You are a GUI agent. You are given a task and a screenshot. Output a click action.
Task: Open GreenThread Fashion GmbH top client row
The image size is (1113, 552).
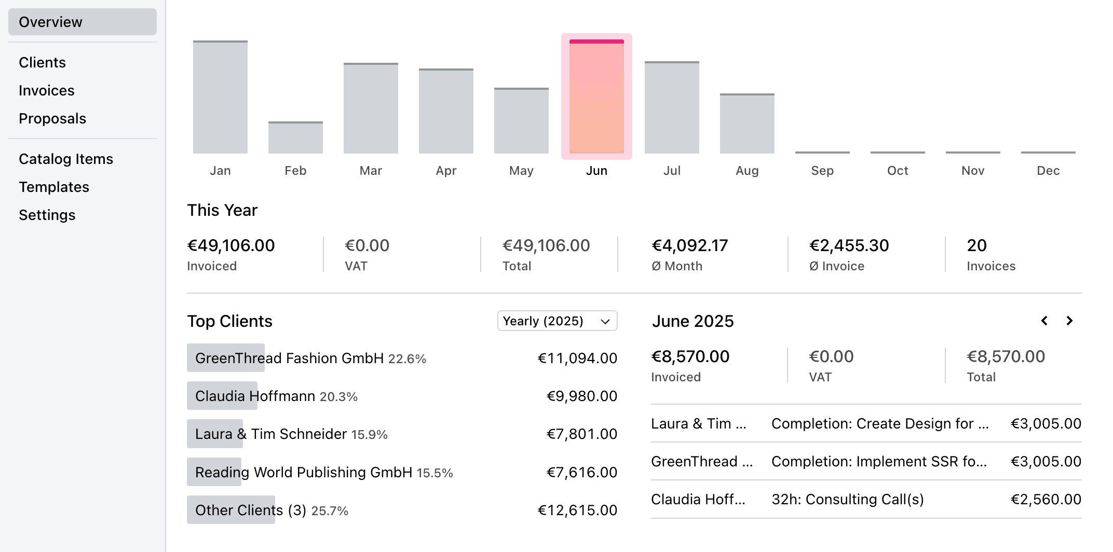tap(402, 358)
